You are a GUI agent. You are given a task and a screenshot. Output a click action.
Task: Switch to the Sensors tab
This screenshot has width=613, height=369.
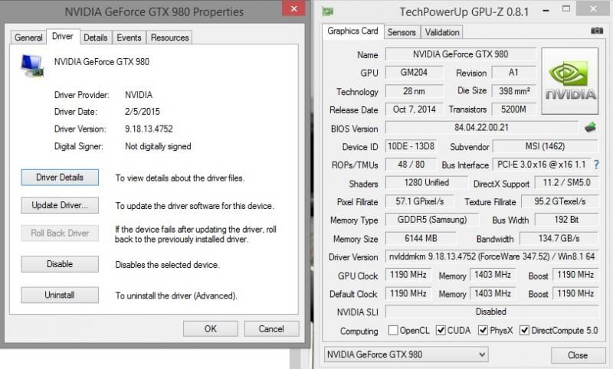click(402, 32)
